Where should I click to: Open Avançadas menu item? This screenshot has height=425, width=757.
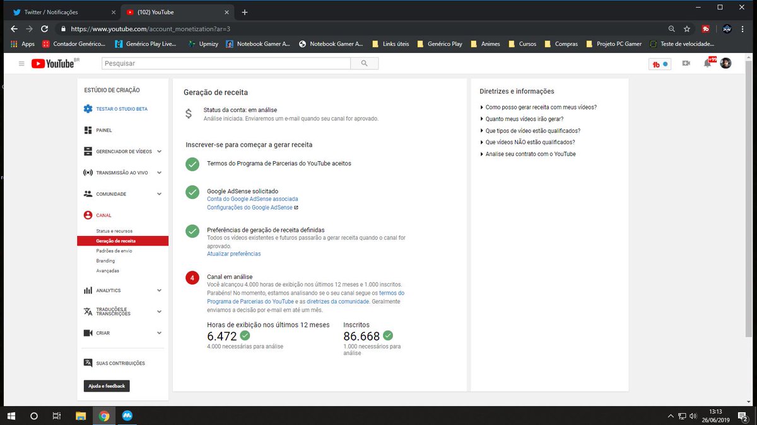107,271
